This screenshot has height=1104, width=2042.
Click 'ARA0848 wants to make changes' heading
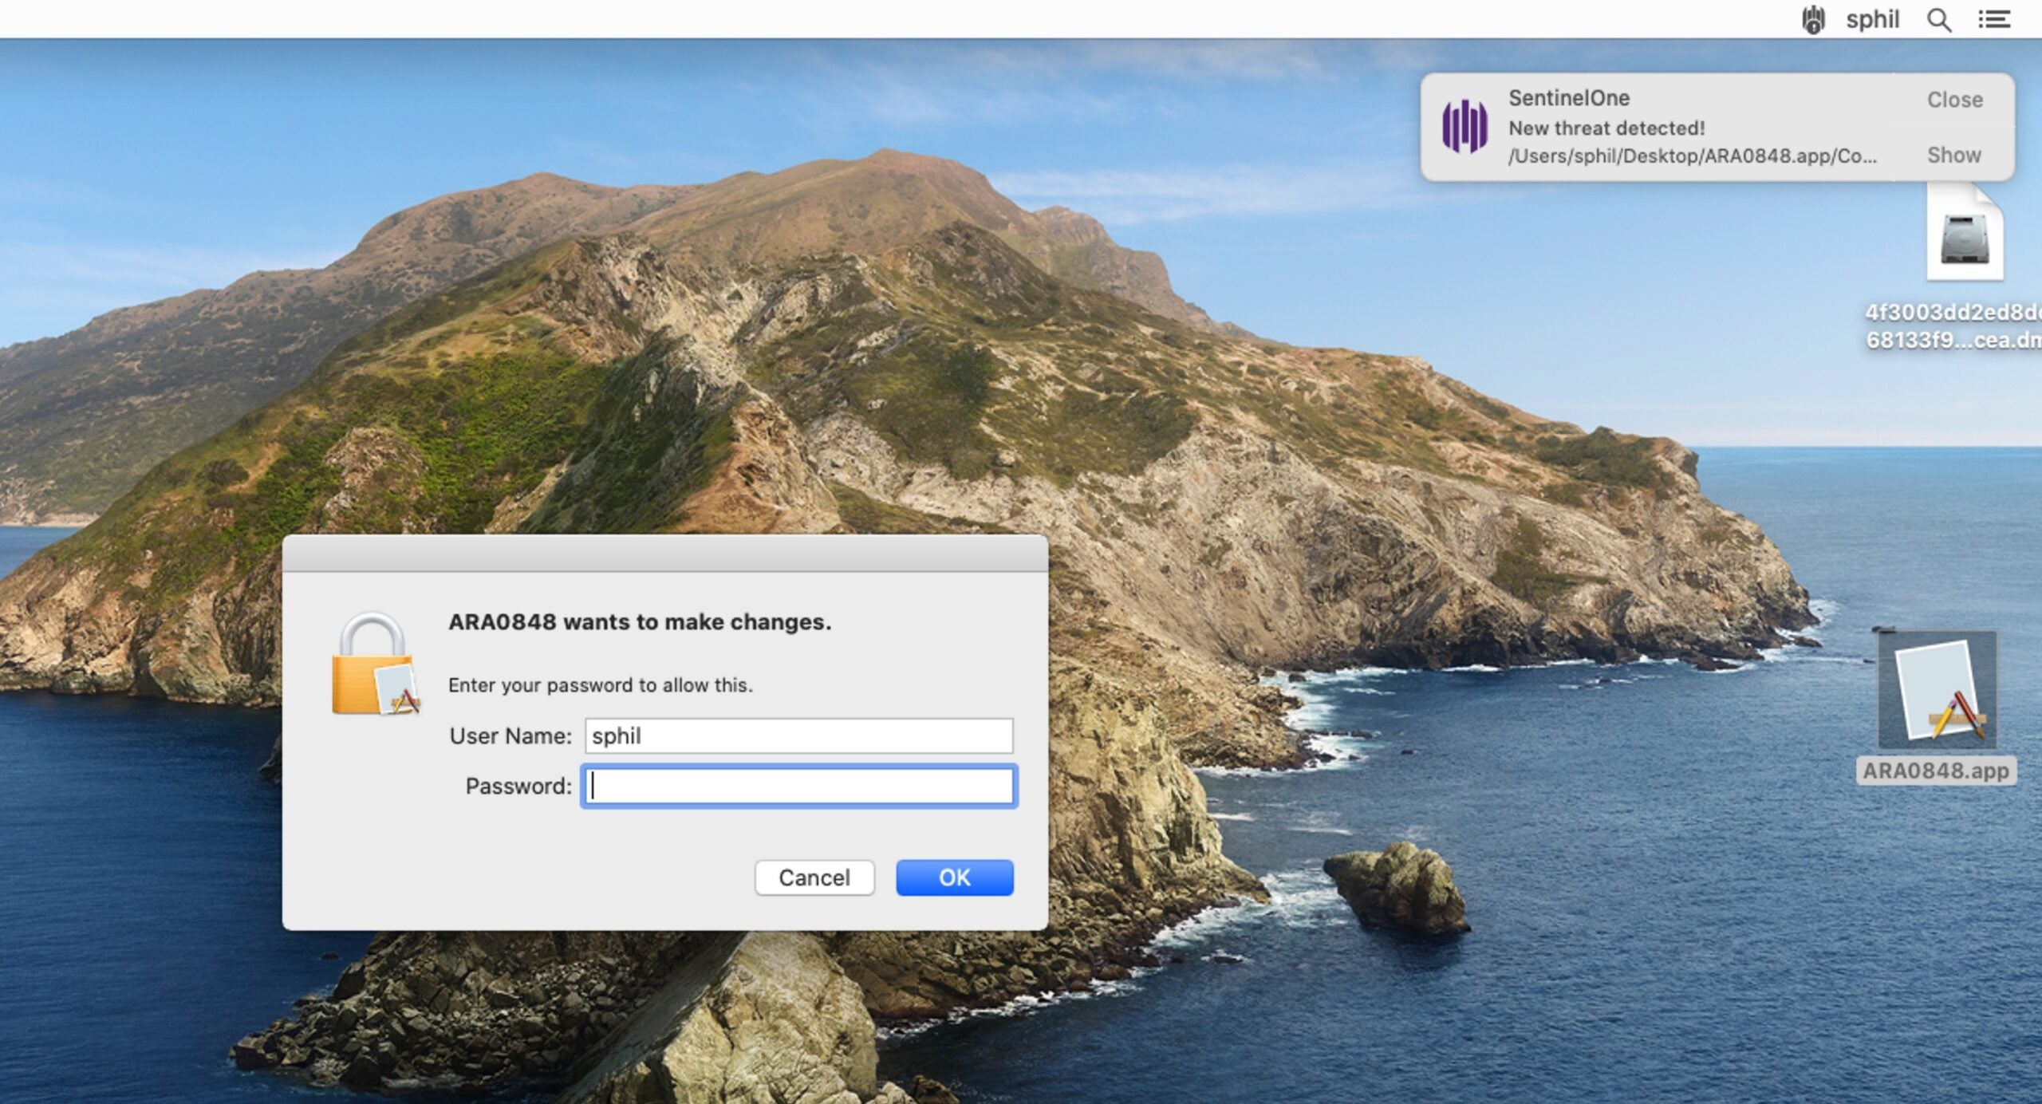coord(640,622)
